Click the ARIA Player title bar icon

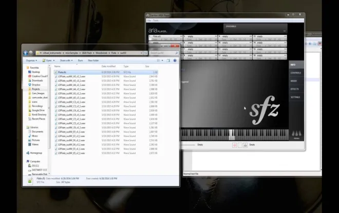tap(147, 15)
